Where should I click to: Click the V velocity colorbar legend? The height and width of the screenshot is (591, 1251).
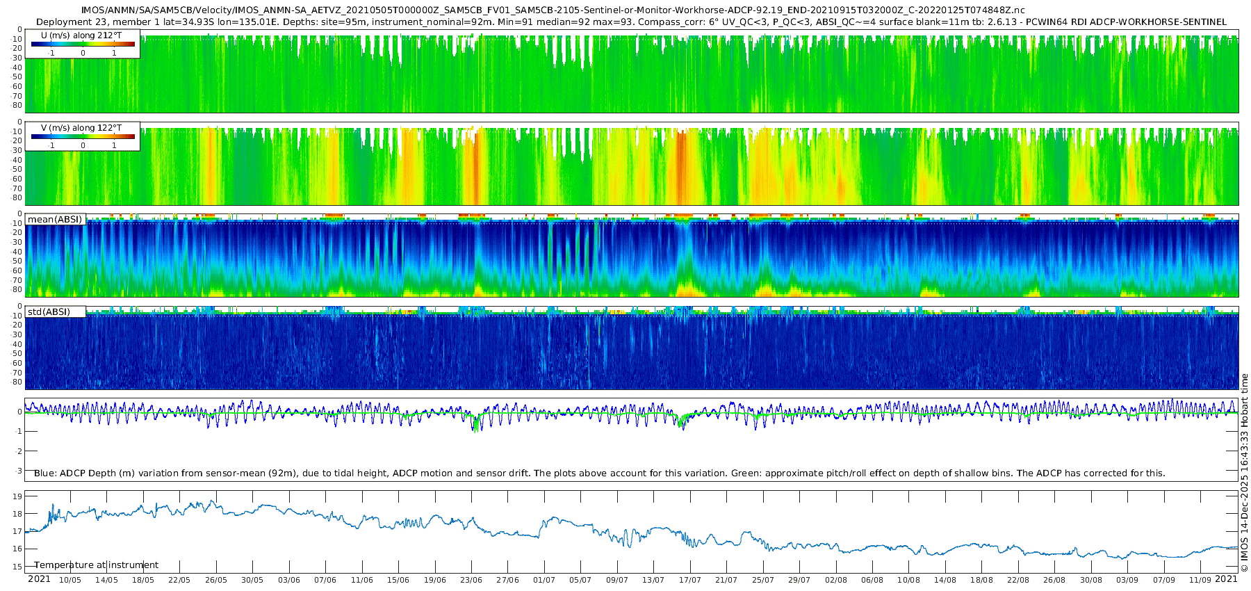point(83,137)
